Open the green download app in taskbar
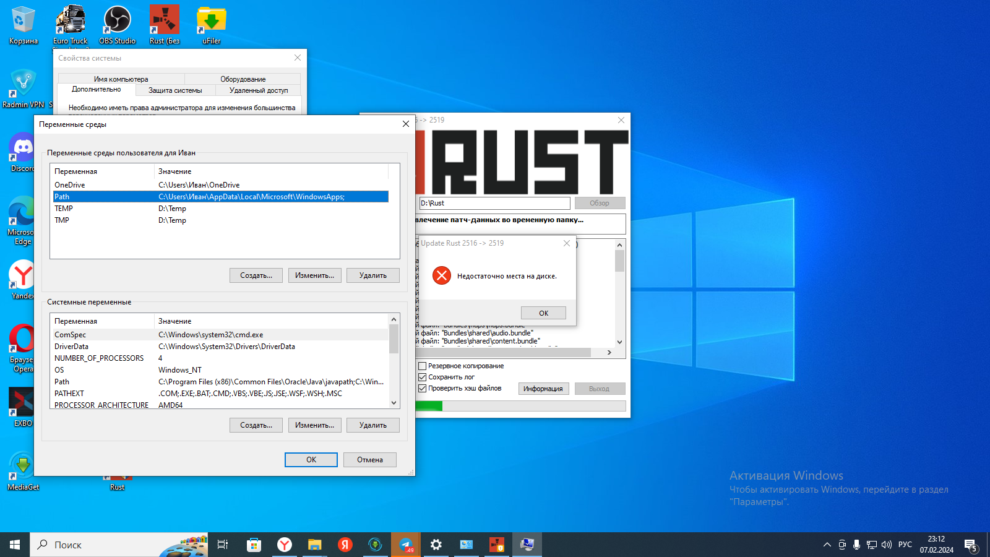The height and width of the screenshot is (557, 990). [376, 545]
